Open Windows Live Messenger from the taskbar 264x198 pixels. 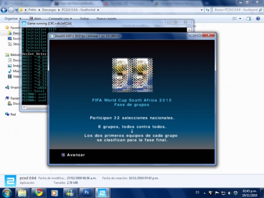click(70, 193)
